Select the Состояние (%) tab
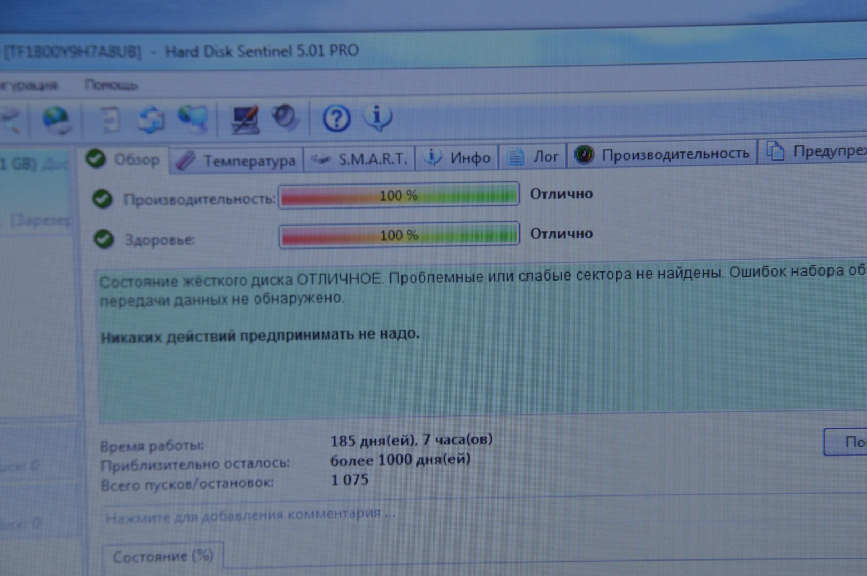 pos(162,557)
